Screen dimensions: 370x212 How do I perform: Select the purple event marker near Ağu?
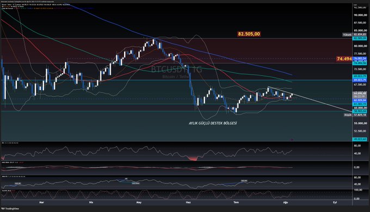(292, 140)
